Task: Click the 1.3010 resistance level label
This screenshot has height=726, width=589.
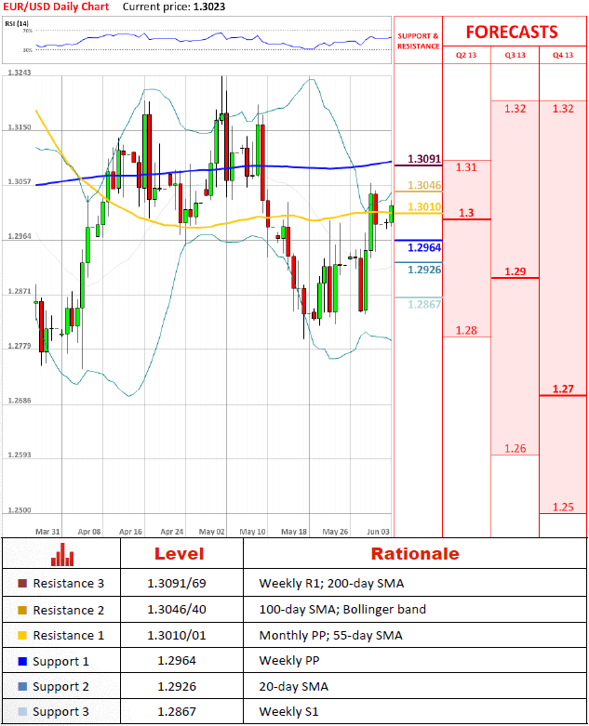Action: (x=424, y=206)
